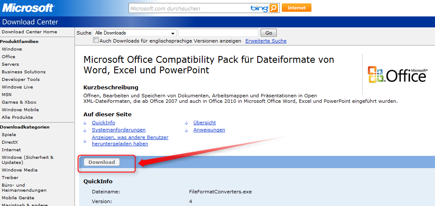Click the arrow icon beside QuickInfo
Image resolution: width=435 pixels, height=206 pixels.
(x=85, y=123)
